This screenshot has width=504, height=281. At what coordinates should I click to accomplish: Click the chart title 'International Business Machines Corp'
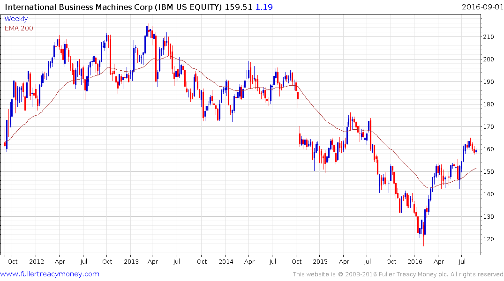point(79,7)
